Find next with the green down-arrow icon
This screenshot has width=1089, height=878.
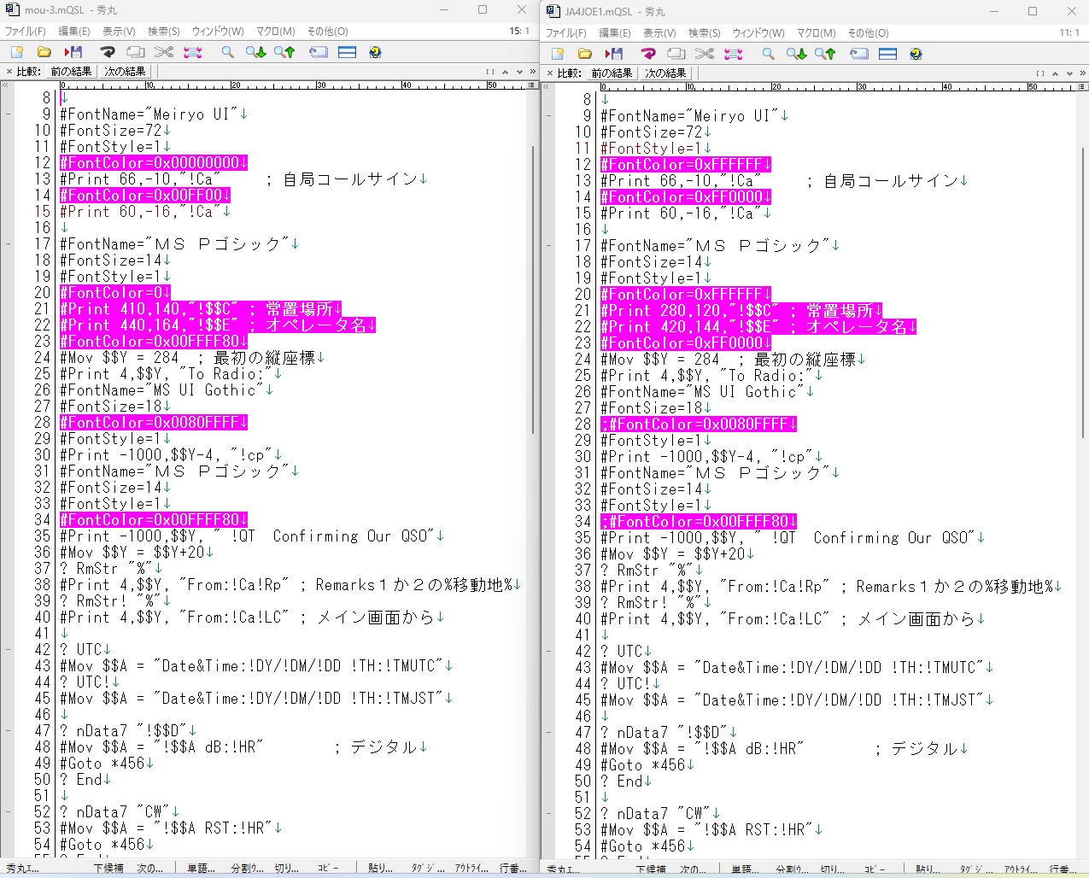click(255, 52)
